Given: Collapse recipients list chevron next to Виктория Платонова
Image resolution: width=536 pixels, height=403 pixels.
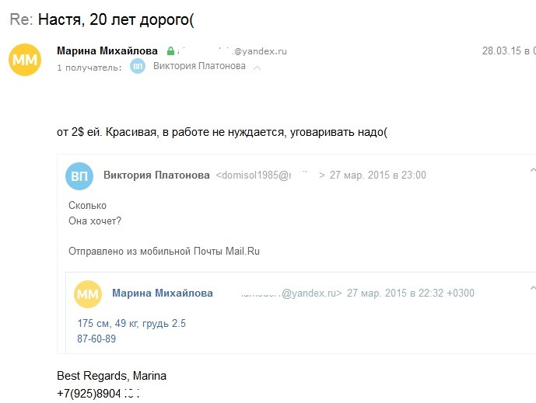Looking at the screenshot, I should coord(257,68).
